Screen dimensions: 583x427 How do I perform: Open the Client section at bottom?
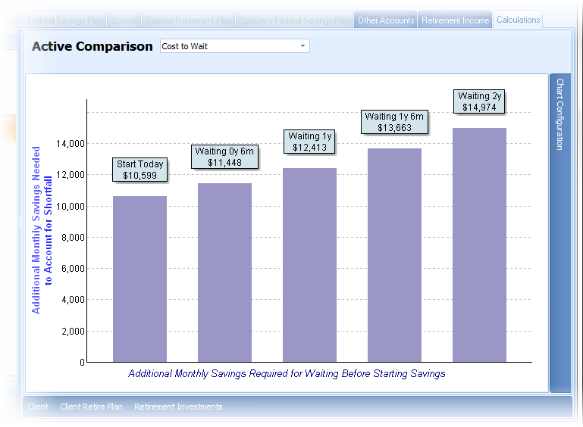coord(38,407)
